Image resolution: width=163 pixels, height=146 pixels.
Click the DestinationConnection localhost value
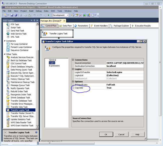point(125,66)
